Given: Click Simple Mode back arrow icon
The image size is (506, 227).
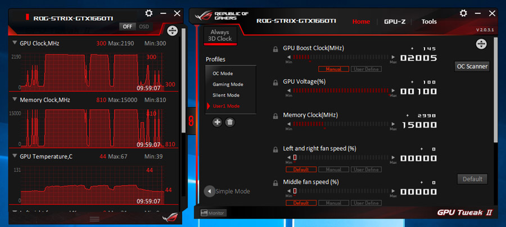Looking at the screenshot, I should (x=210, y=191).
